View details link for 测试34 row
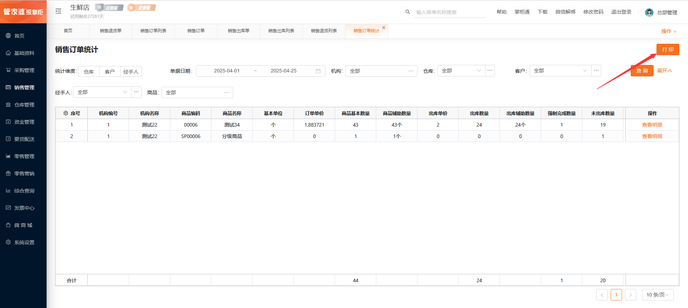 652,125
